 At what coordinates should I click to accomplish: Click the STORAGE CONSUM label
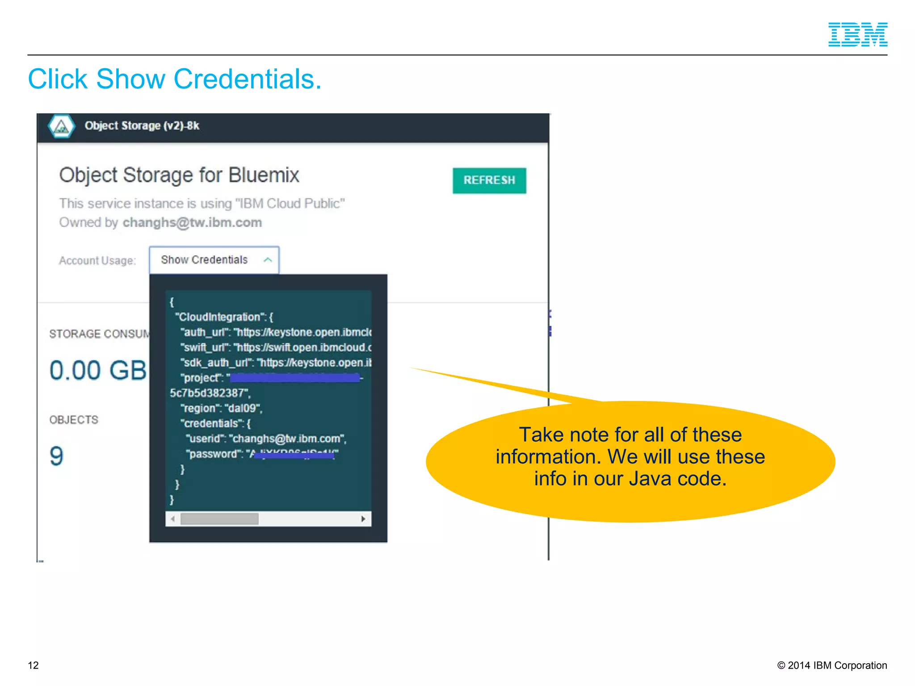point(99,334)
